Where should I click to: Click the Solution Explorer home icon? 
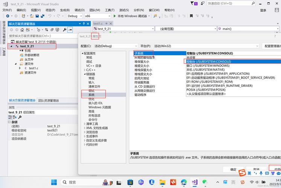[x=22, y=30]
